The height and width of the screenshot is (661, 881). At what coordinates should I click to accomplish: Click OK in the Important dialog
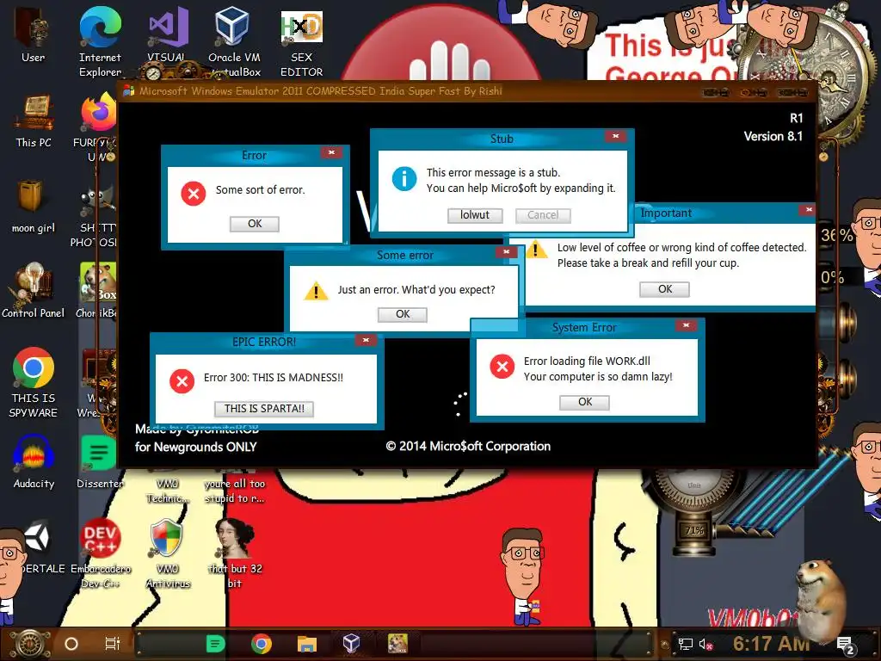[x=665, y=289]
